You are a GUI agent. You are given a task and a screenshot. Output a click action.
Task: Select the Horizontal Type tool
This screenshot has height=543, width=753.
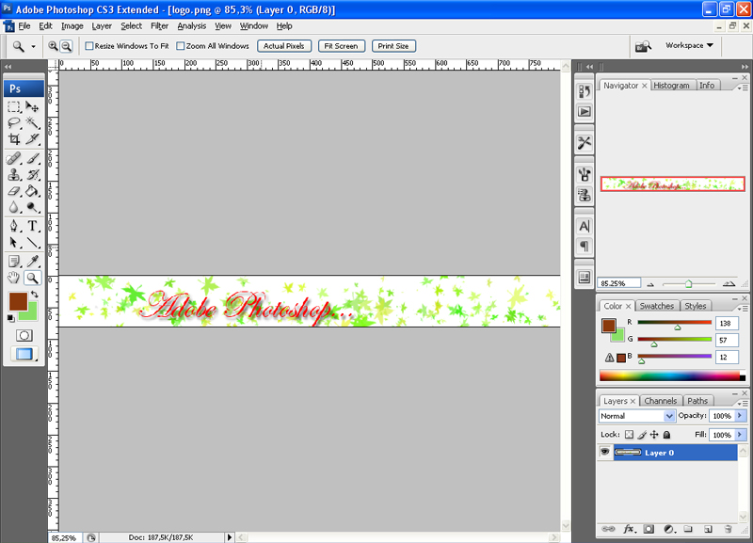tap(32, 226)
